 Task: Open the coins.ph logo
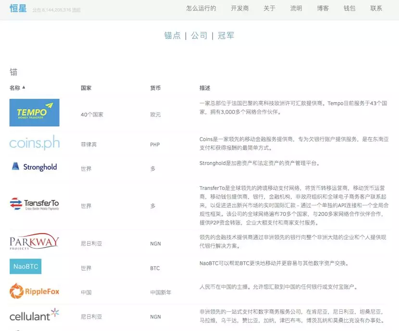(x=35, y=142)
